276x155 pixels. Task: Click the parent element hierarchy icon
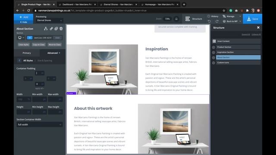(46, 28)
